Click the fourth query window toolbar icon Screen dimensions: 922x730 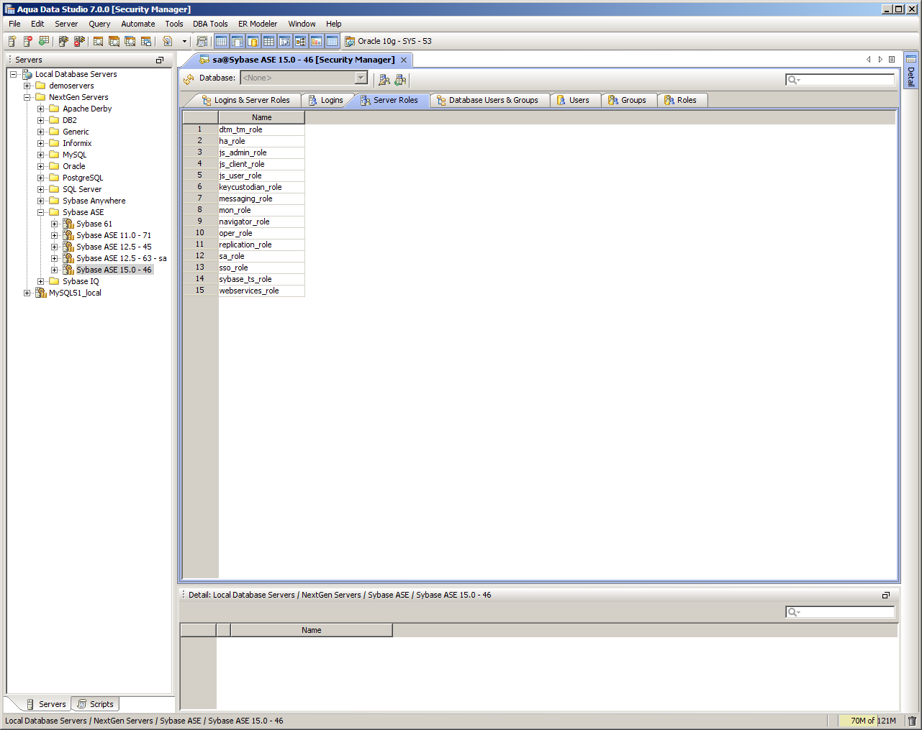[x=146, y=41]
